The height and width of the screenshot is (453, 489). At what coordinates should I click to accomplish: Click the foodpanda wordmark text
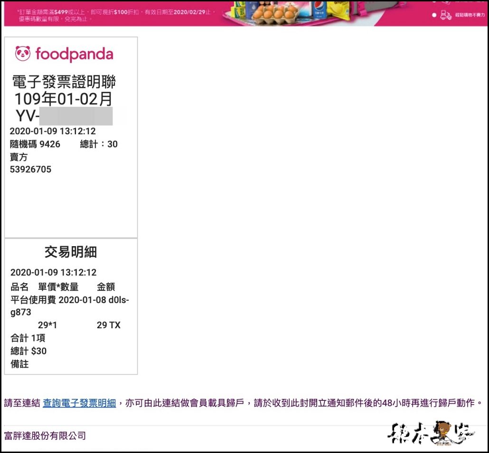click(x=74, y=54)
